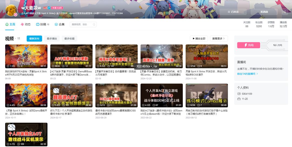Select the 最新发布 sort filter
Viewport: 292px width, 147px height.
(34, 39)
